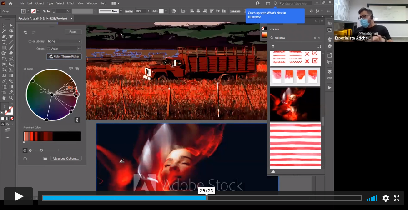Click the Prominent Colors bar

tap(52, 136)
